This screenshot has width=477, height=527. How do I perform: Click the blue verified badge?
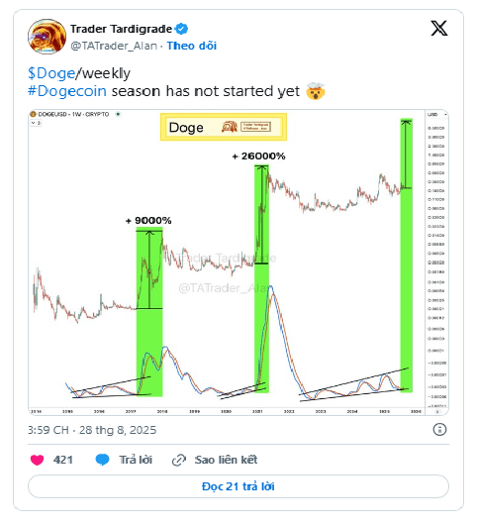(x=181, y=29)
